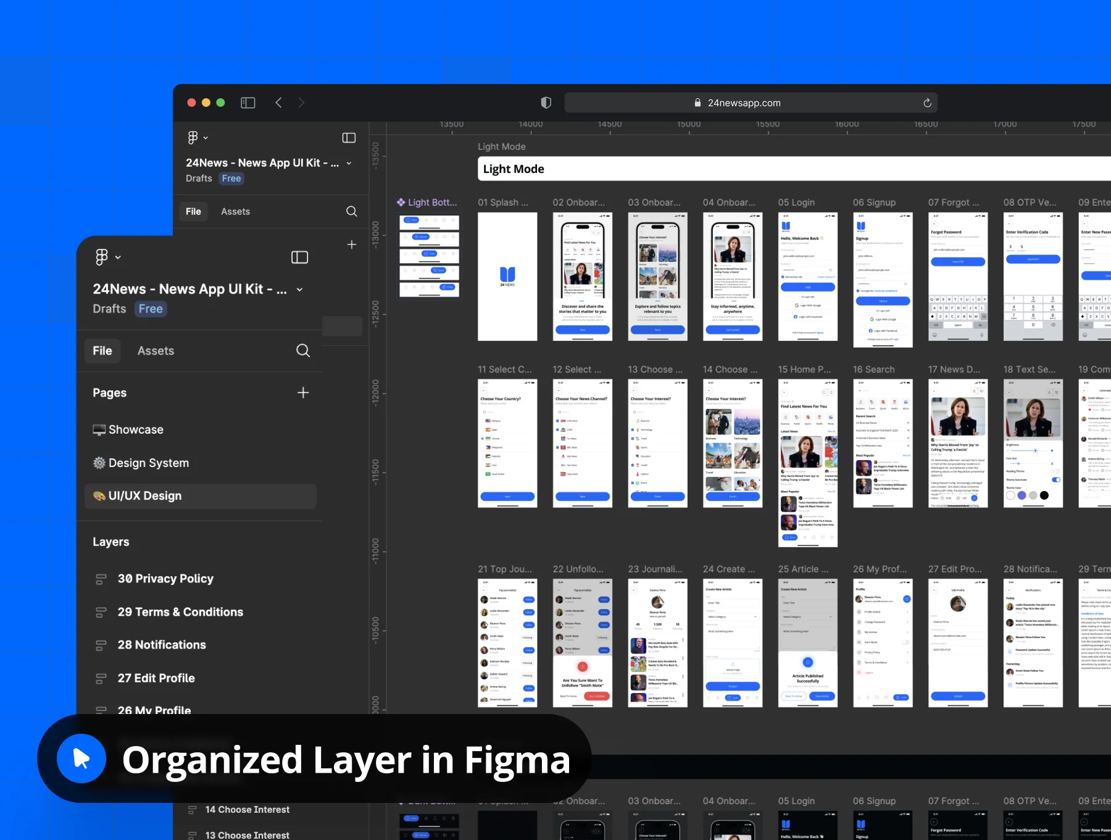Open Safari privacy shield report
Viewport: 1111px width, 840px height.
tap(546, 103)
